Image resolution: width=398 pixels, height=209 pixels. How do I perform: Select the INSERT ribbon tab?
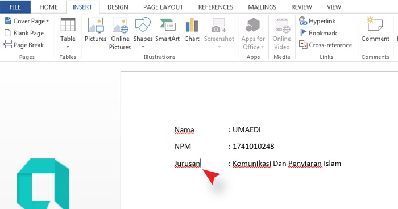pyautogui.click(x=82, y=7)
